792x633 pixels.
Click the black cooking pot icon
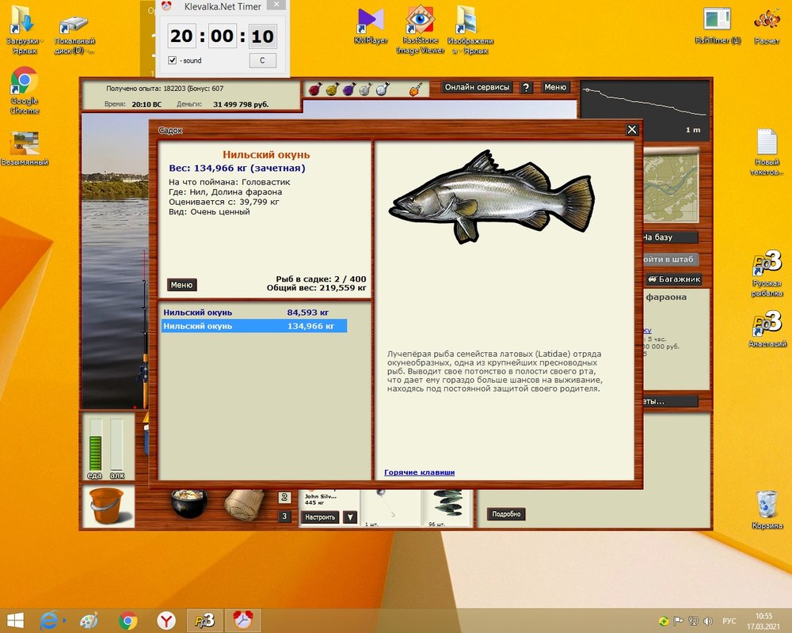click(188, 502)
